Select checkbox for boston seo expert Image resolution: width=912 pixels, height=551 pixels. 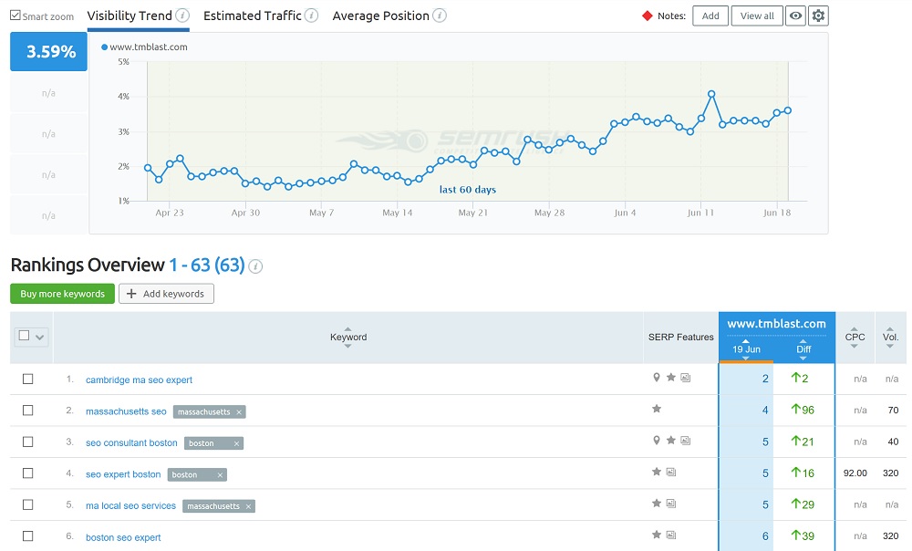27,535
